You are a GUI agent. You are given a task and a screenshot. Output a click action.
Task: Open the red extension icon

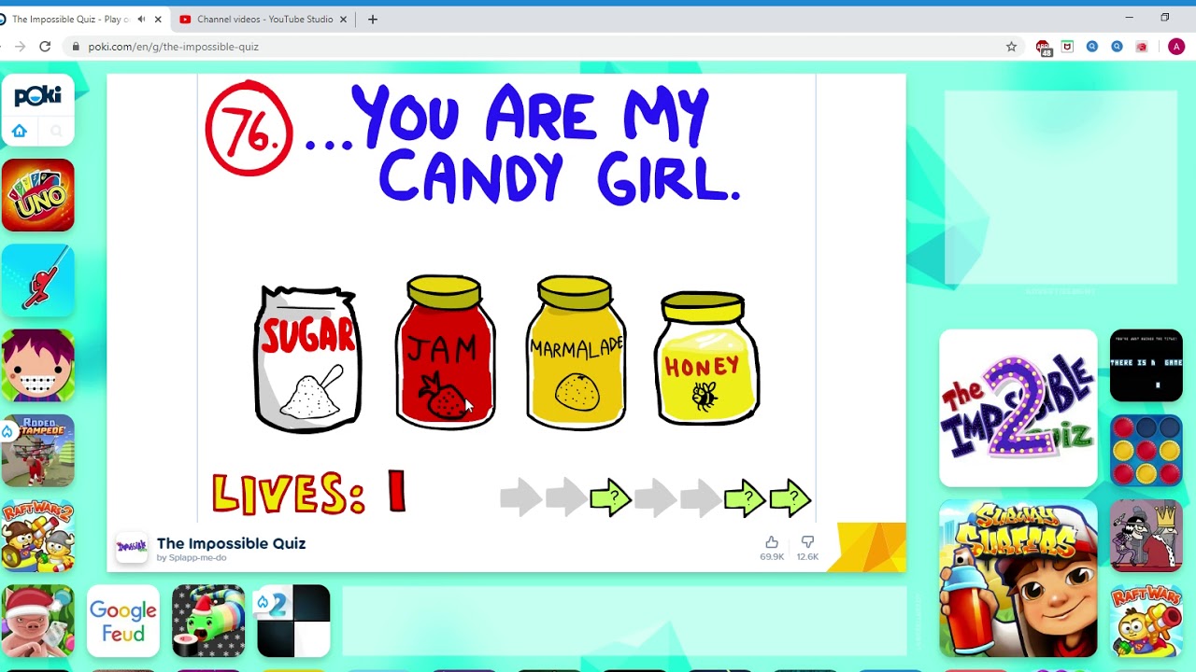point(1141,47)
